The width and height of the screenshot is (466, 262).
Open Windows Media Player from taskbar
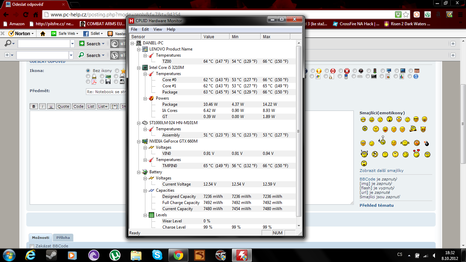tap(72, 255)
